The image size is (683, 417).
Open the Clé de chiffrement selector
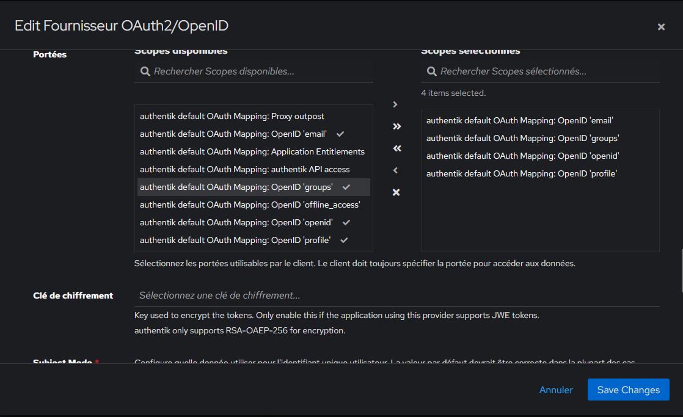(x=397, y=296)
